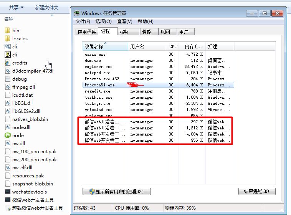The height and width of the screenshot is (215, 291).
Task: Sort processes by 用户名 column header
Action: [x=147, y=46]
